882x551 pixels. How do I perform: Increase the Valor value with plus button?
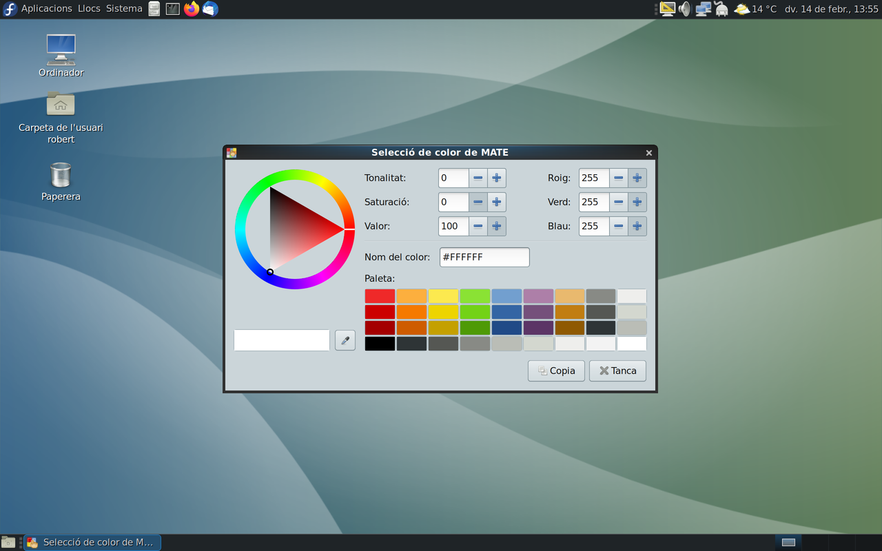pos(496,226)
